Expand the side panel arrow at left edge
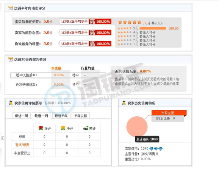This screenshot has height=190, width=219. [3, 138]
